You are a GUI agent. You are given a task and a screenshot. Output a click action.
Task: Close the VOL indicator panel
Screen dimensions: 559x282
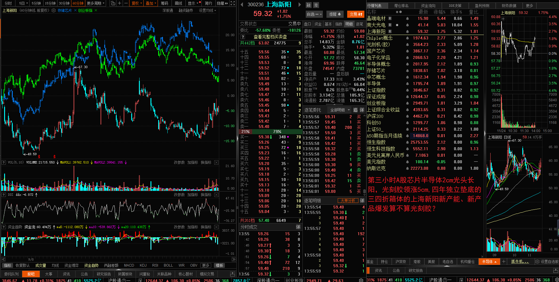pos(217,162)
